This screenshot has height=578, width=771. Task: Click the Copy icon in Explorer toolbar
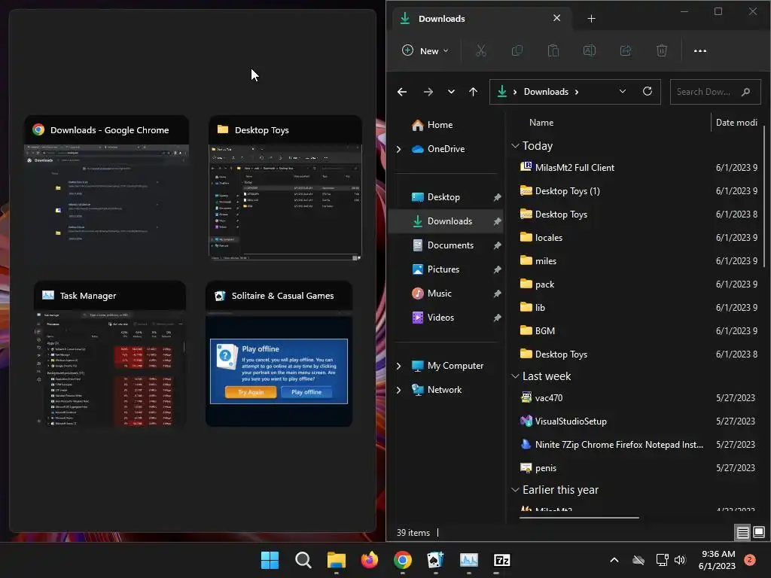point(517,50)
